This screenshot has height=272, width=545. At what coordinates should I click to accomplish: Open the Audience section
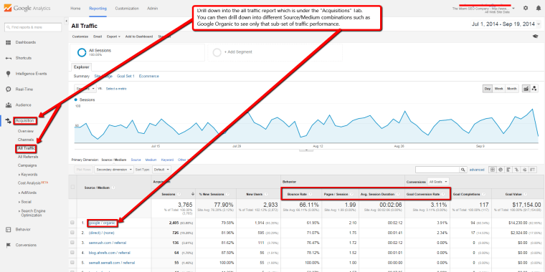(23, 105)
